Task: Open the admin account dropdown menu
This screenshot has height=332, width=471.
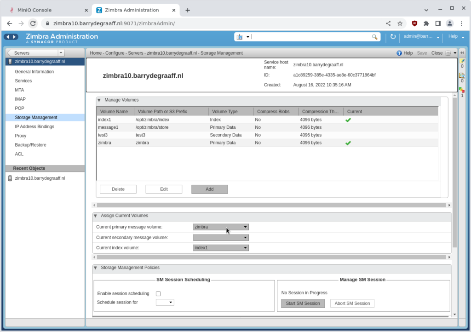Action: (x=421, y=37)
